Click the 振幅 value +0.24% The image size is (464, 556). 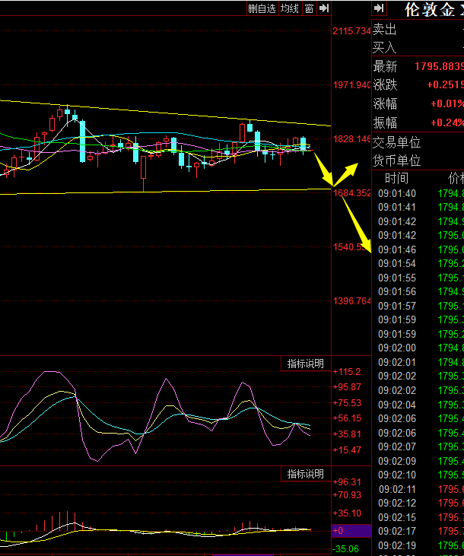447,122
